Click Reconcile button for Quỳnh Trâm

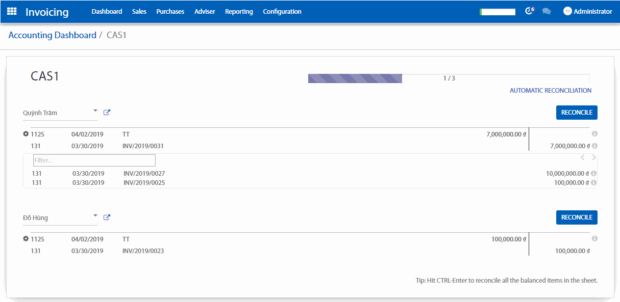point(577,113)
